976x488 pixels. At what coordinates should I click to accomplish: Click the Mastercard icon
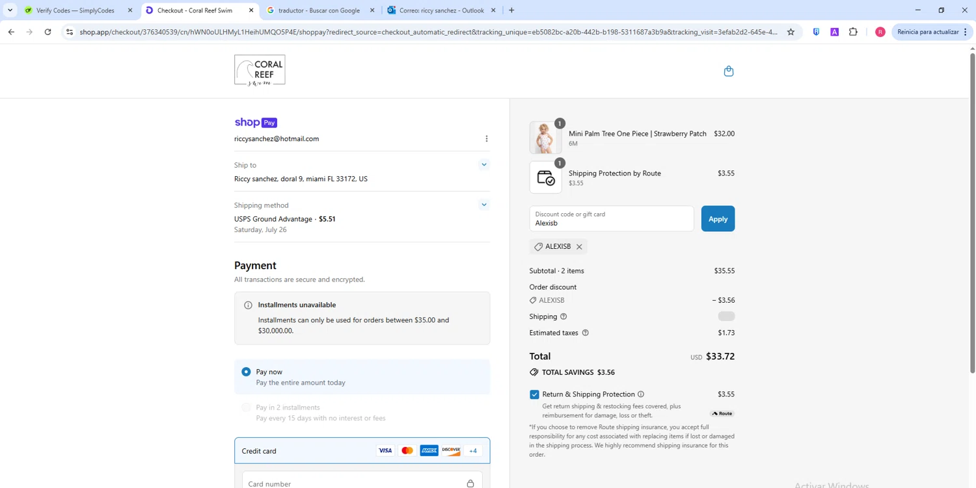[407, 451]
